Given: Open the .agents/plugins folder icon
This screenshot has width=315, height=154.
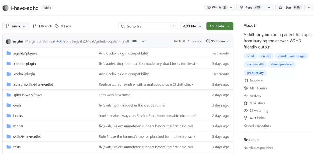Looking at the screenshot, I should pyautogui.click(x=9, y=53).
